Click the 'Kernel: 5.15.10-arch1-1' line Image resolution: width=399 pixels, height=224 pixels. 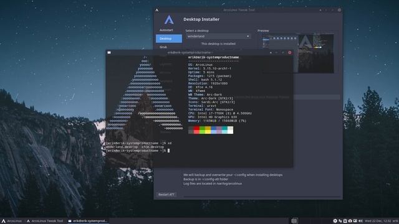(209, 68)
